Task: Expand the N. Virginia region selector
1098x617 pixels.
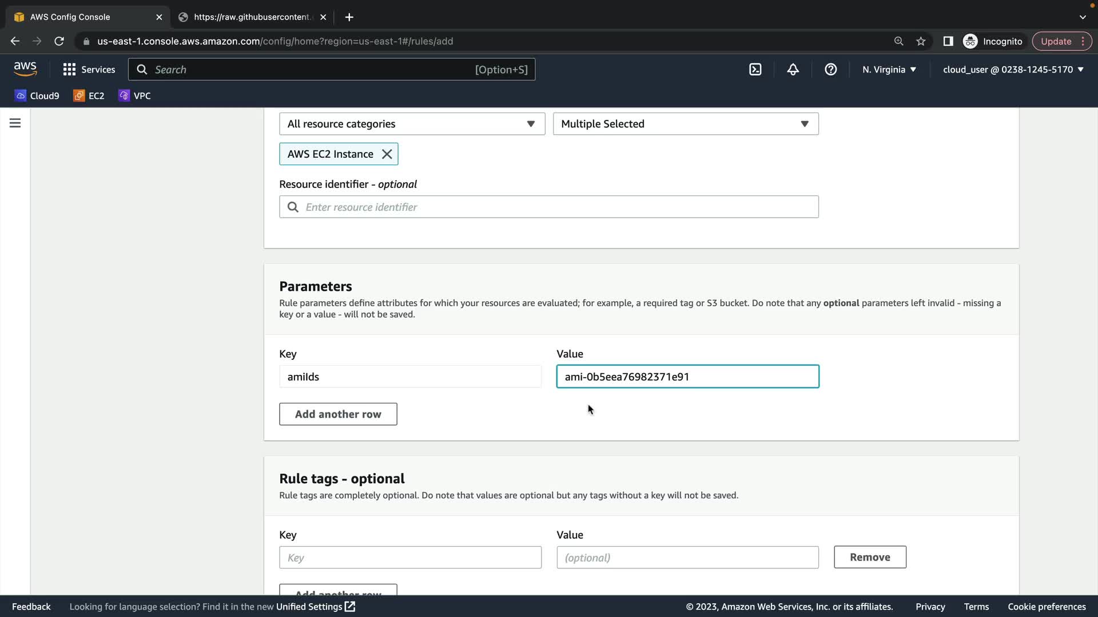Action: 889,70
